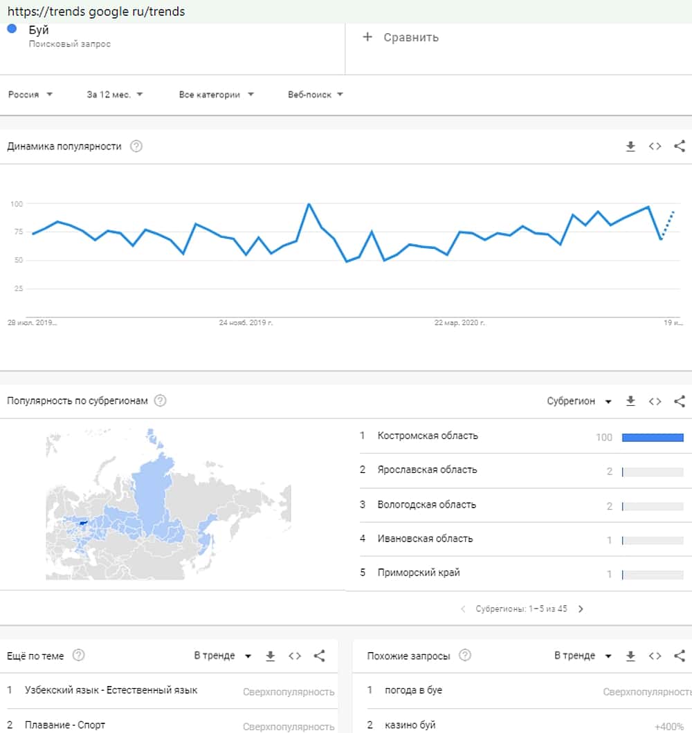Click the blue Буй term color dot
Image resolution: width=692 pixels, height=733 pixels.
pyautogui.click(x=12, y=29)
